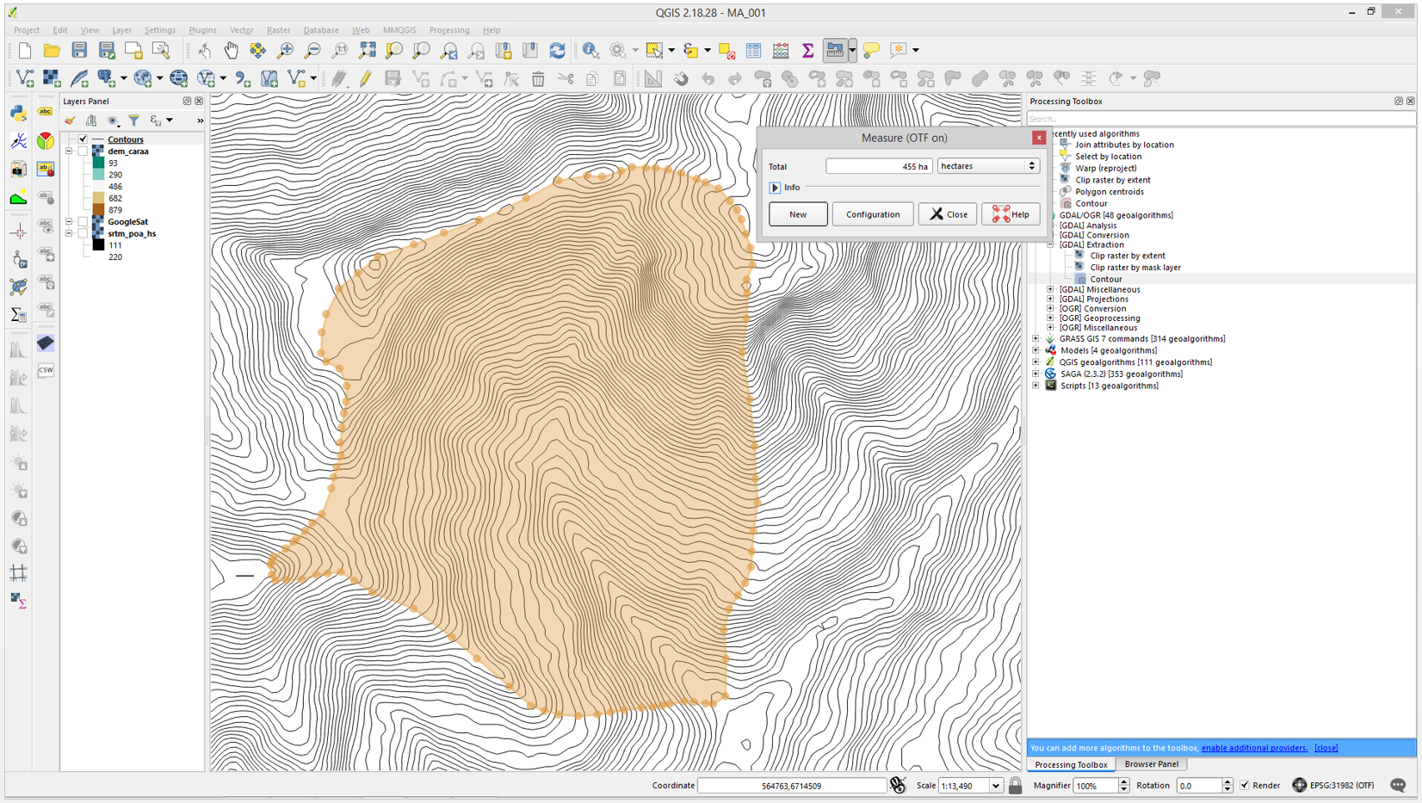This screenshot has width=1422, height=803.
Task: Click the enable additional providers link
Action: pyautogui.click(x=1253, y=748)
